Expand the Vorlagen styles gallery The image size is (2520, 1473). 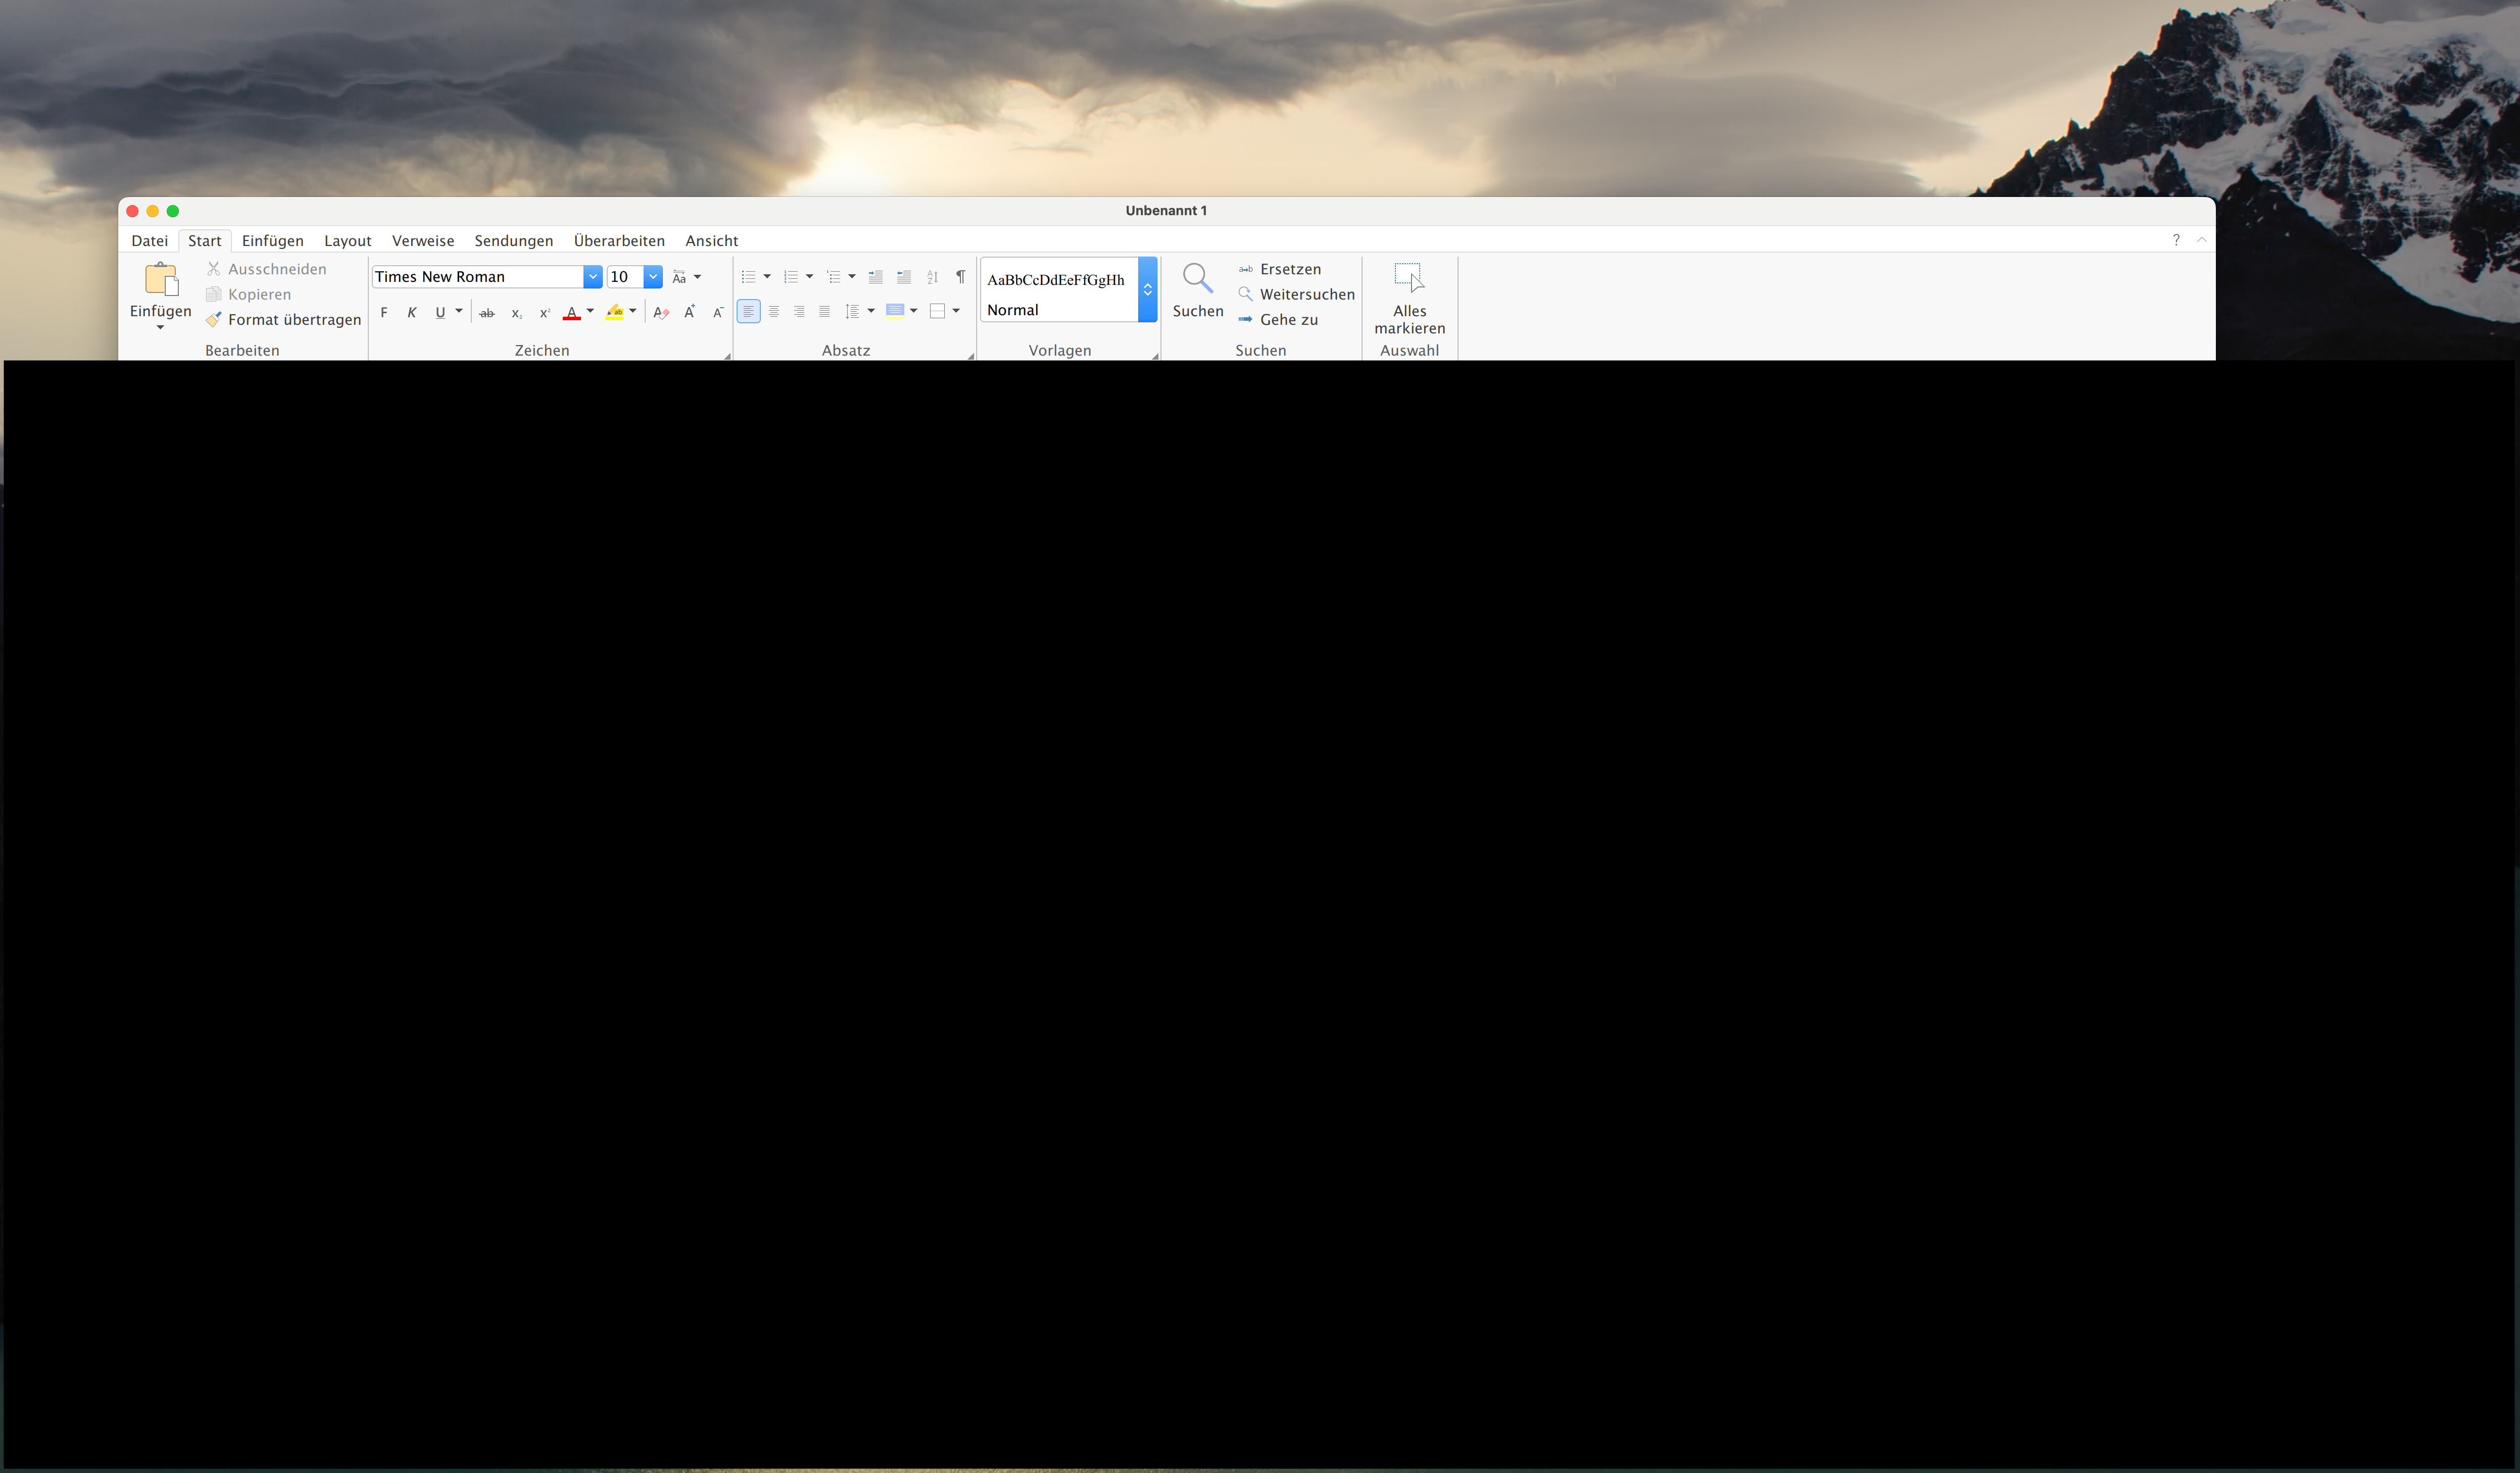click(x=1147, y=289)
